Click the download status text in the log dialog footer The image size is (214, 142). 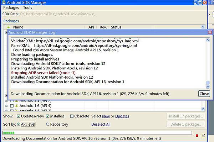coord(90,94)
